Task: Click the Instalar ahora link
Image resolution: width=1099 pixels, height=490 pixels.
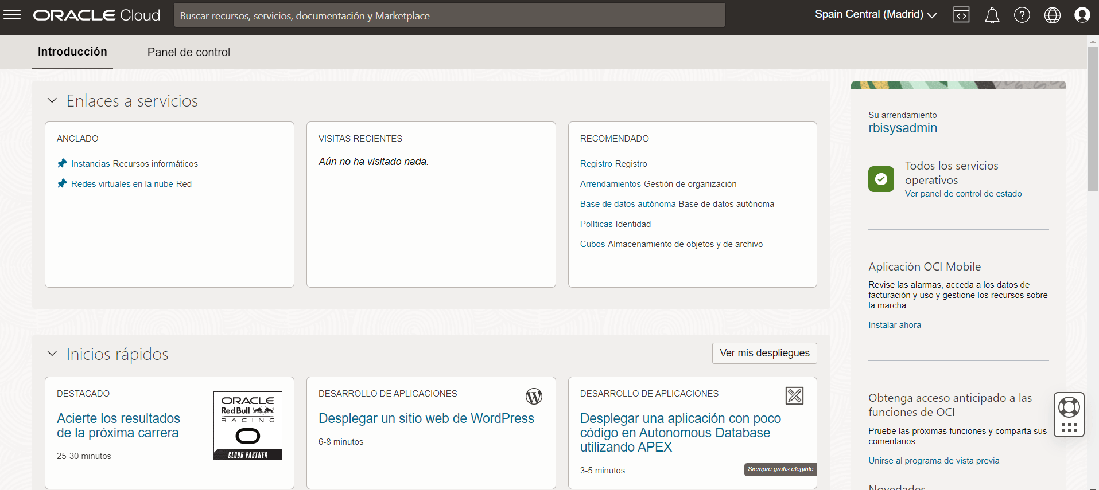Action: pyautogui.click(x=895, y=325)
